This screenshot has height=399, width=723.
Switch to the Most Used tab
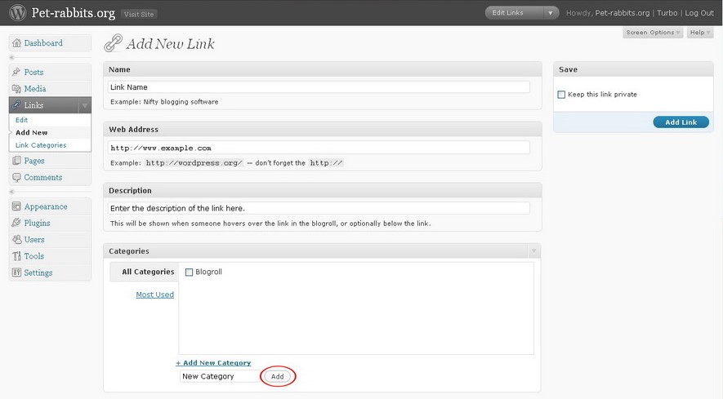(155, 295)
